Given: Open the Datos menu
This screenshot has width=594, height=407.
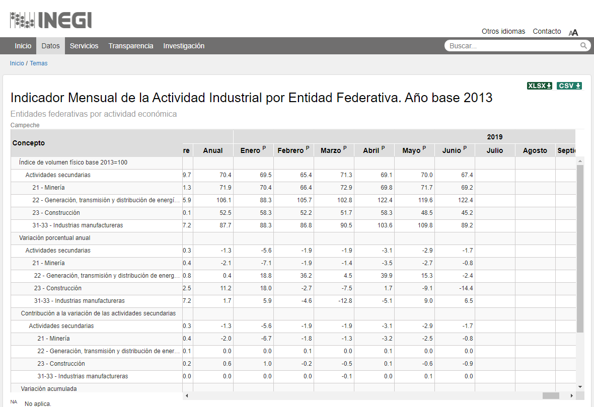Looking at the screenshot, I should pyautogui.click(x=50, y=46).
